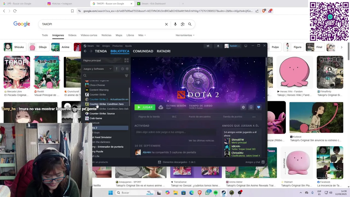
Task: Switch Google results to Videos tab
Action: coord(72,35)
